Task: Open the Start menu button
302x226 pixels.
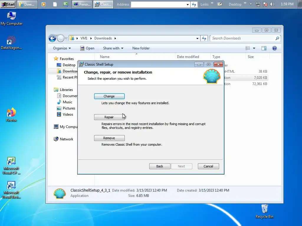Action: (x=8, y=4)
